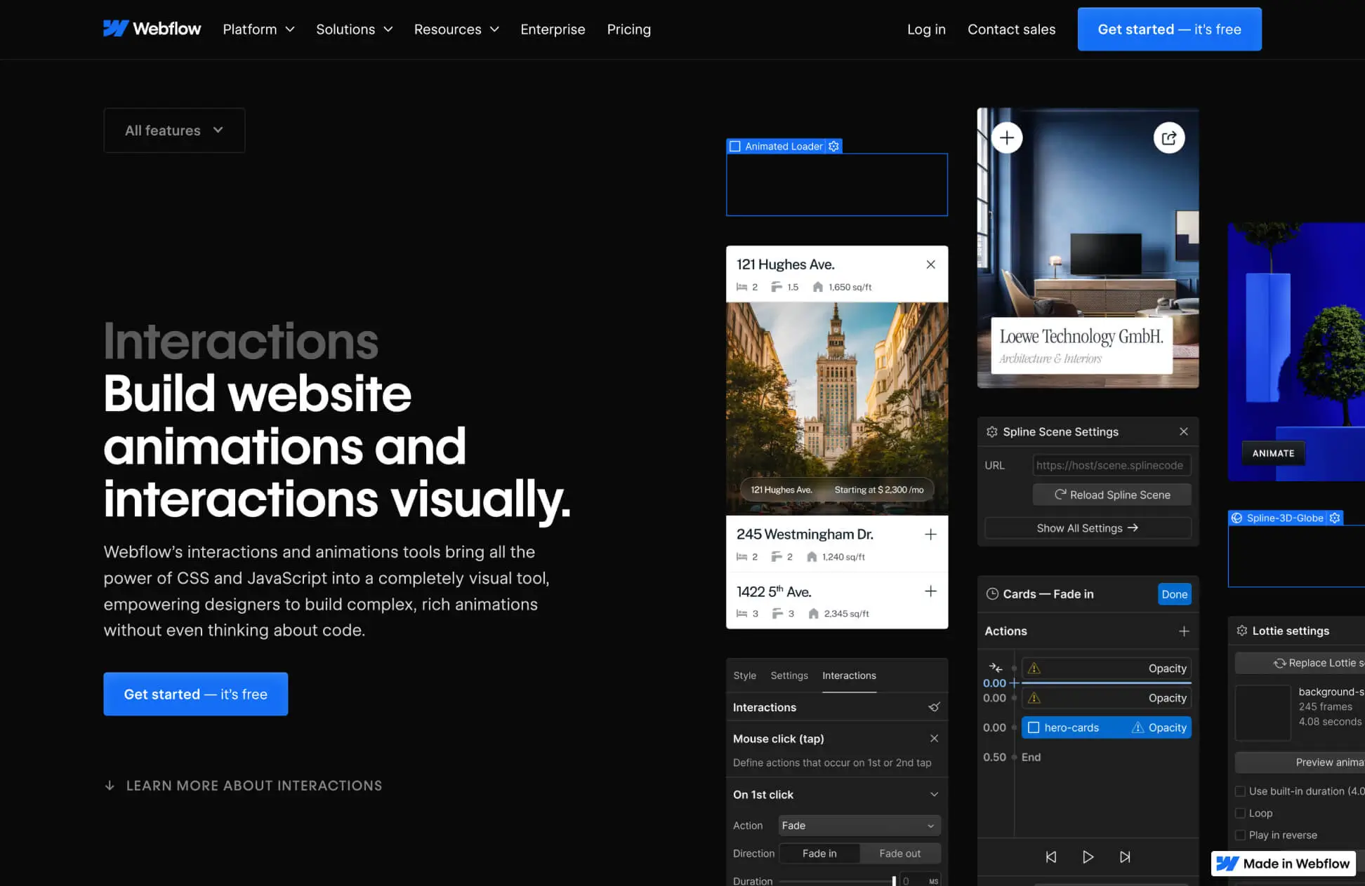Viewport: 1365px width, 886px height.
Task: Click the warning icon on the hero-cards action
Action: point(1137,727)
